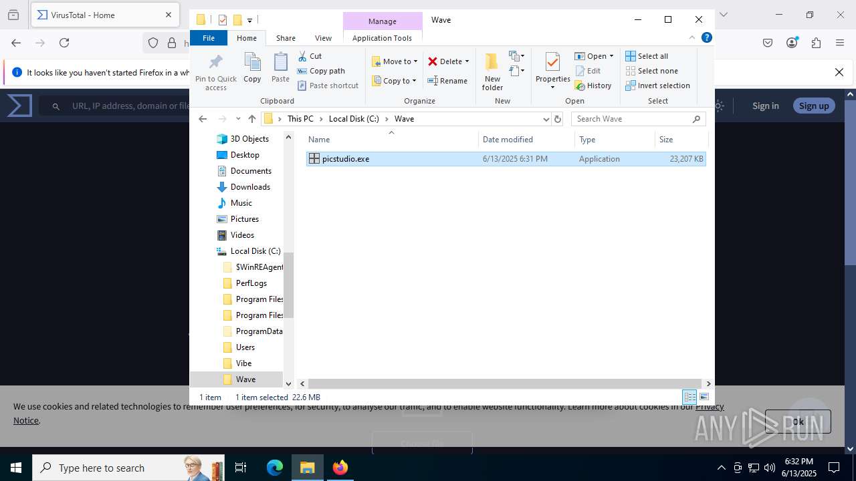The width and height of the screenshot is (856, 481).
Task: Select PerfLogs folder in tree
Action: (x=251, y=283)
